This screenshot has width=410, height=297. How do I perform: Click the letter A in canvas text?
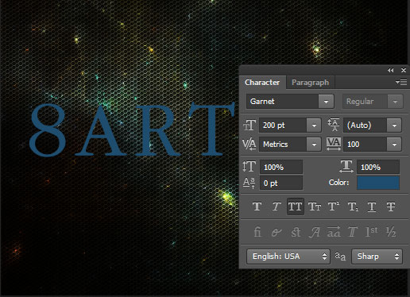coord(101,131)
